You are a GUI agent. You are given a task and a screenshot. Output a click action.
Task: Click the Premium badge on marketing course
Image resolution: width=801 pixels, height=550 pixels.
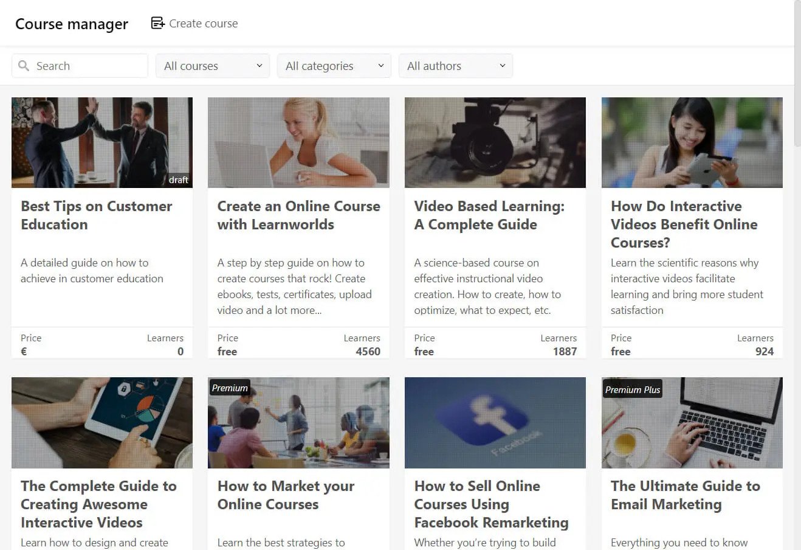pyautogui.click(x=230, y=388)
